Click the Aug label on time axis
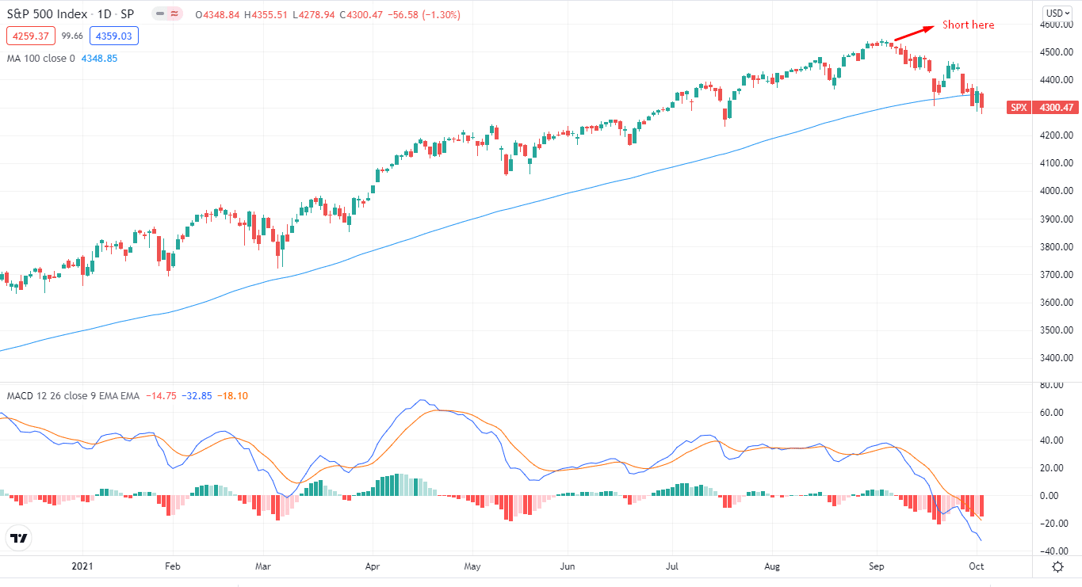 pyautogui.click(x=773, y=566)
